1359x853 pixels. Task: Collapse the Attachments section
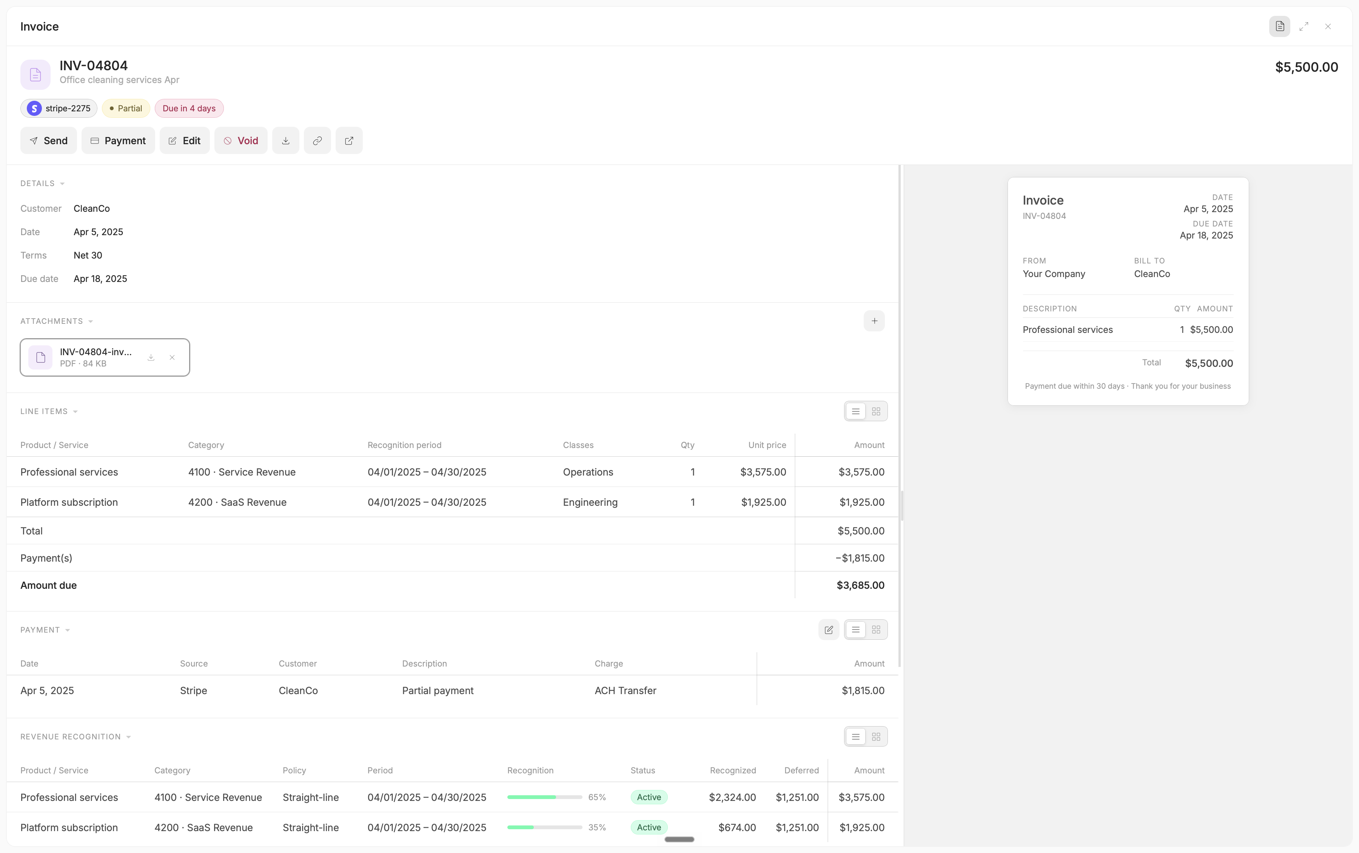[56, 321]
